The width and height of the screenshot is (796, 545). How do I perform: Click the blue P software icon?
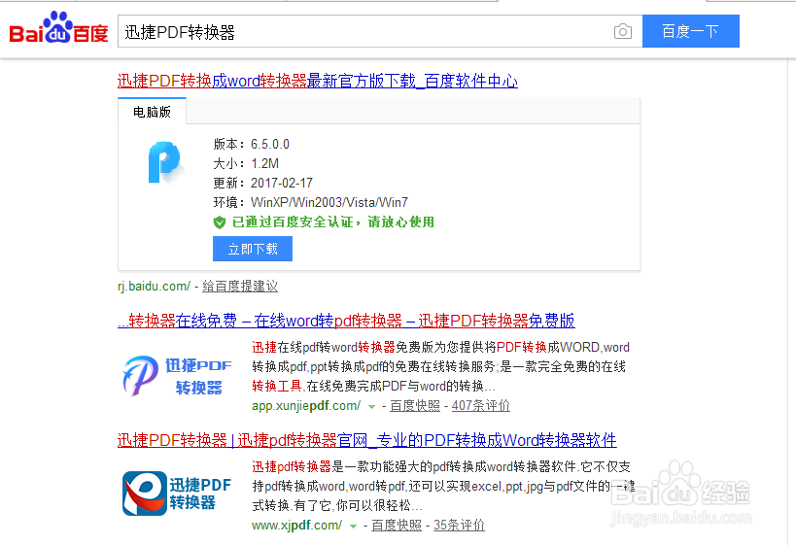[164, 162]
